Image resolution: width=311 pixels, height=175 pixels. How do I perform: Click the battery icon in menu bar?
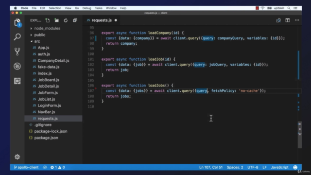[269, 8]
